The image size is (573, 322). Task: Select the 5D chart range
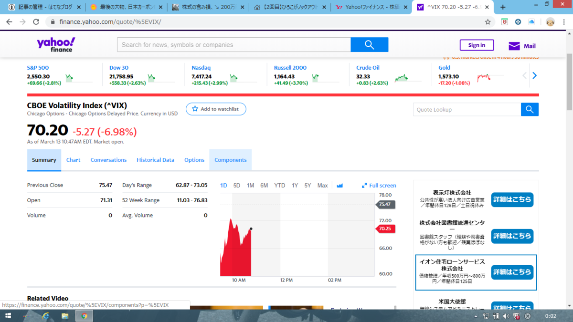[237, 186]
